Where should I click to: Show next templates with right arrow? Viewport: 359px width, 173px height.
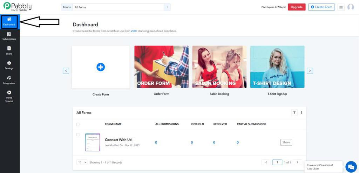click(310, 71)
